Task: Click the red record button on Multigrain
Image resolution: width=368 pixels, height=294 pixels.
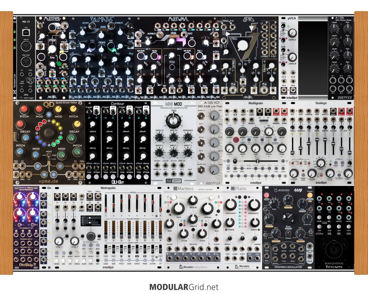Action: coord(236,140)
